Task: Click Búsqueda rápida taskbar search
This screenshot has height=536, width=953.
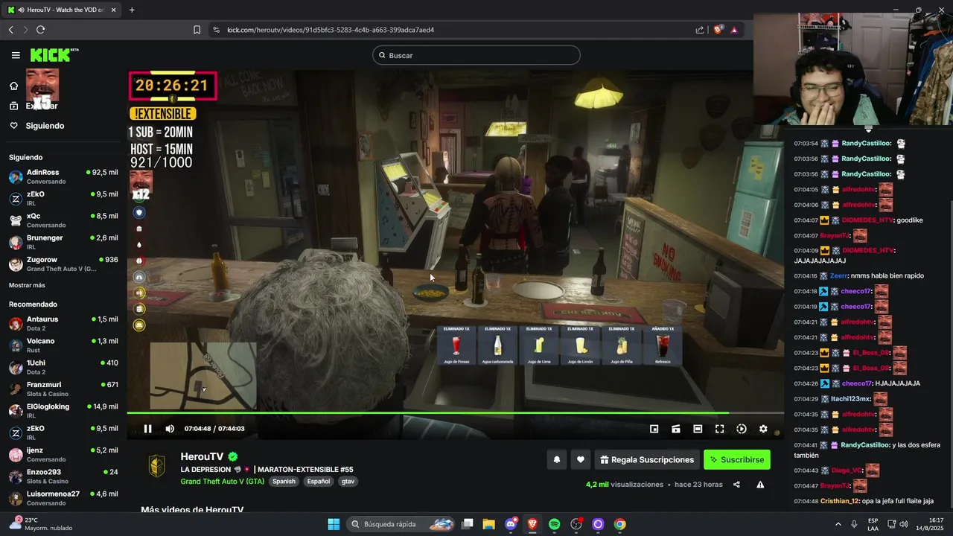Action: coord(402,524)
